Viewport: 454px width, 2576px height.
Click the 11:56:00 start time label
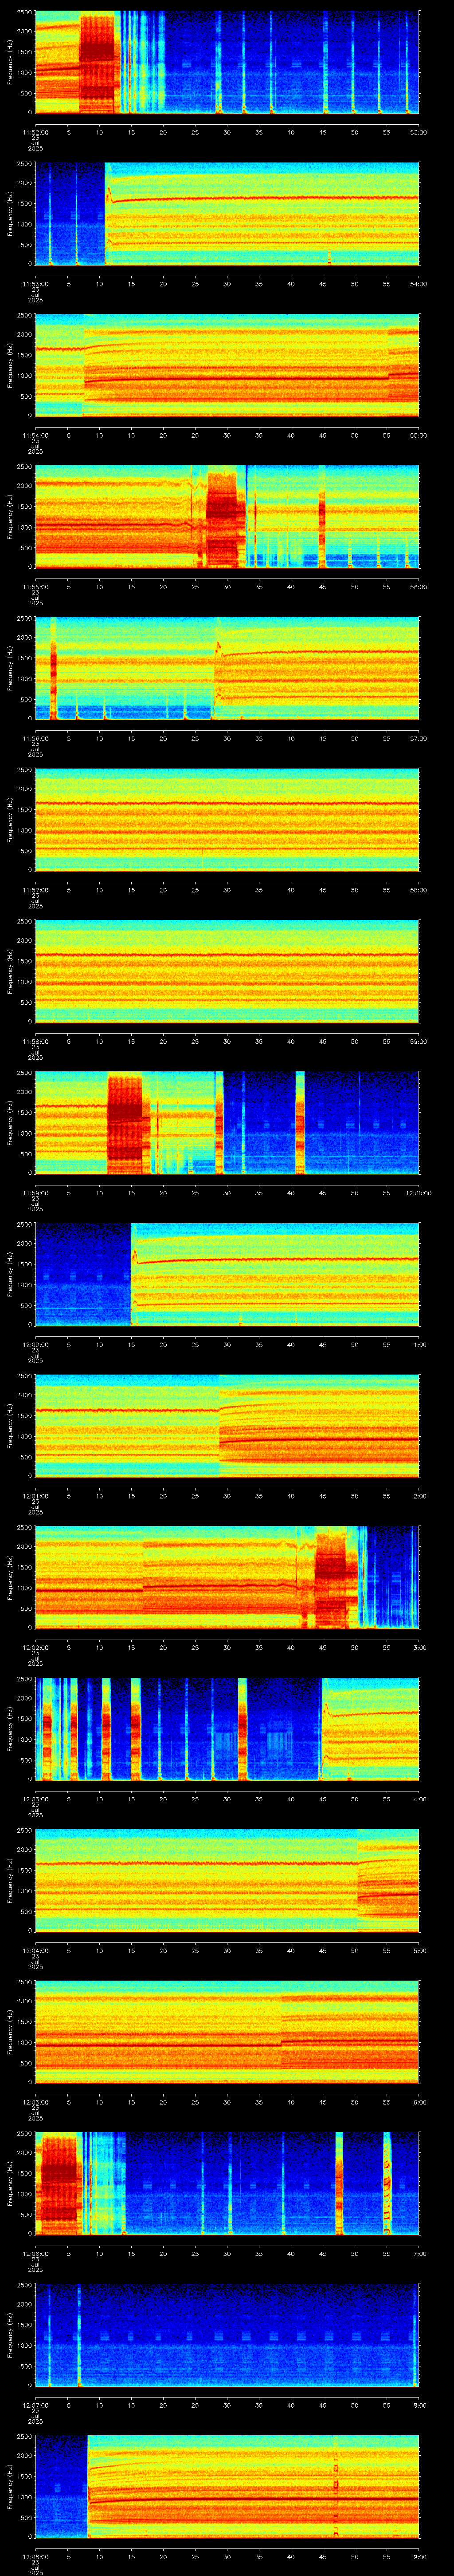[x=35, y=738]
